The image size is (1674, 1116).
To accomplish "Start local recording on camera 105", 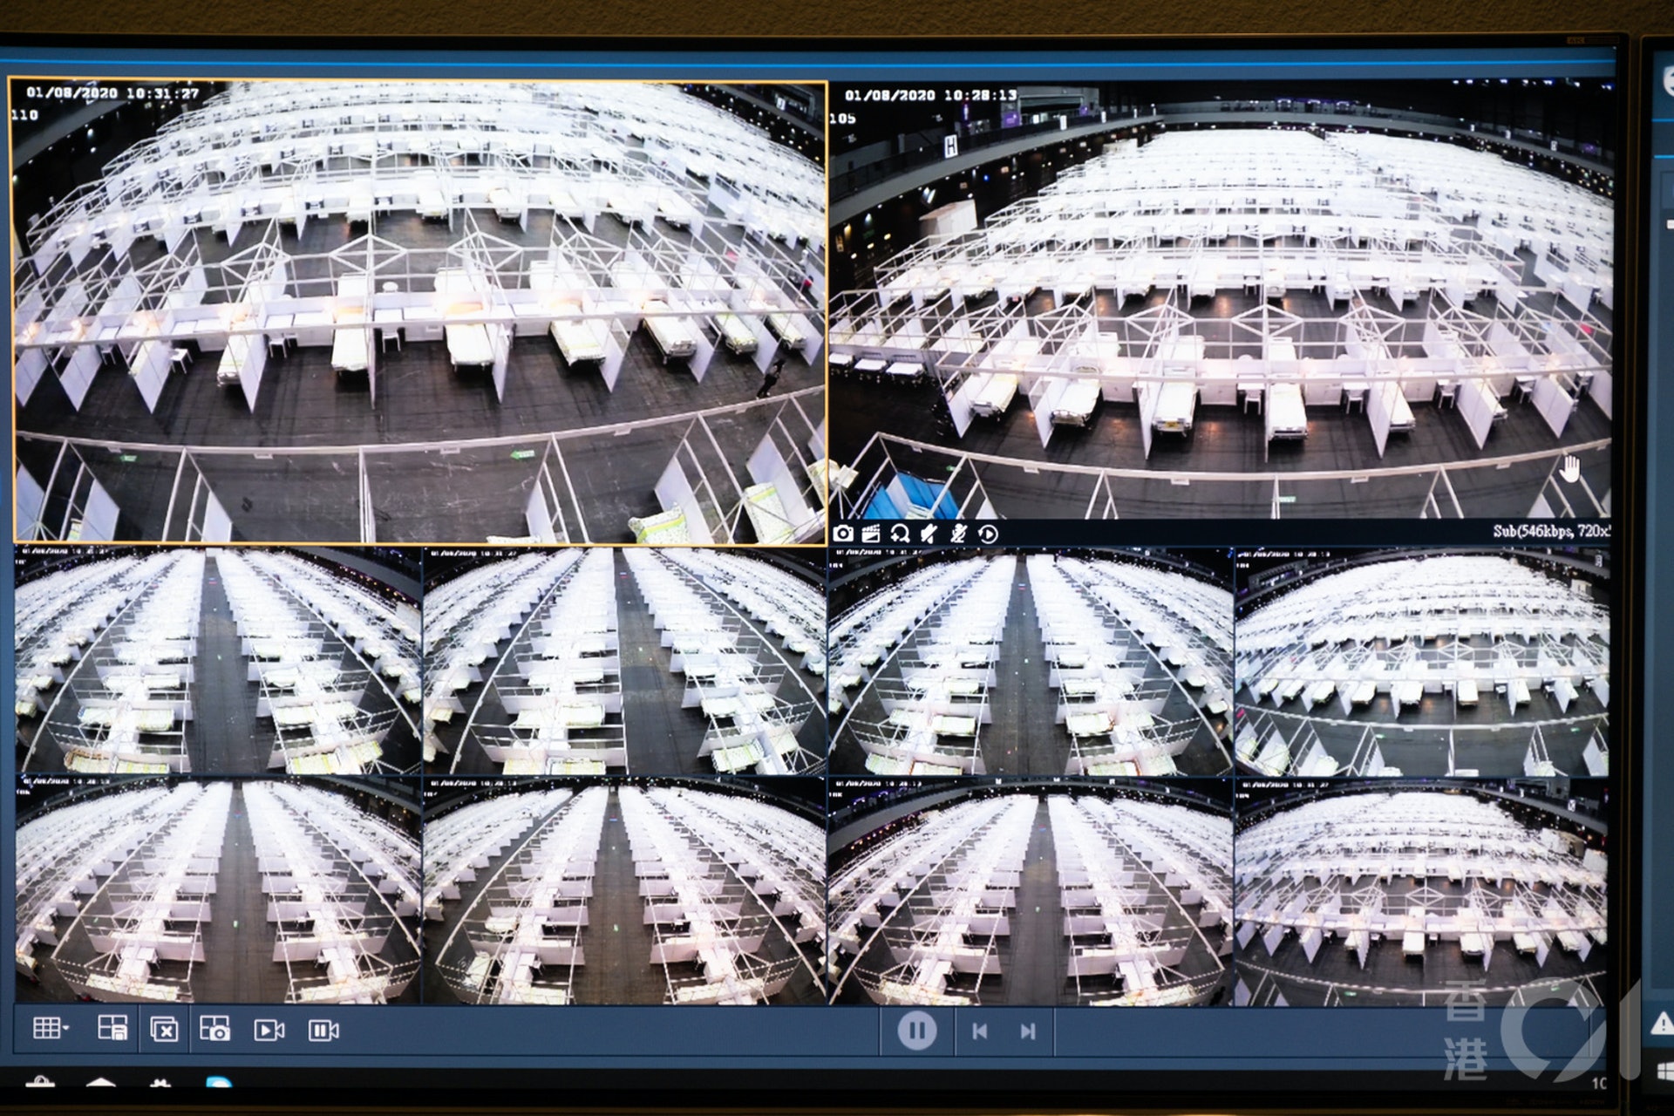I will 871,534.
